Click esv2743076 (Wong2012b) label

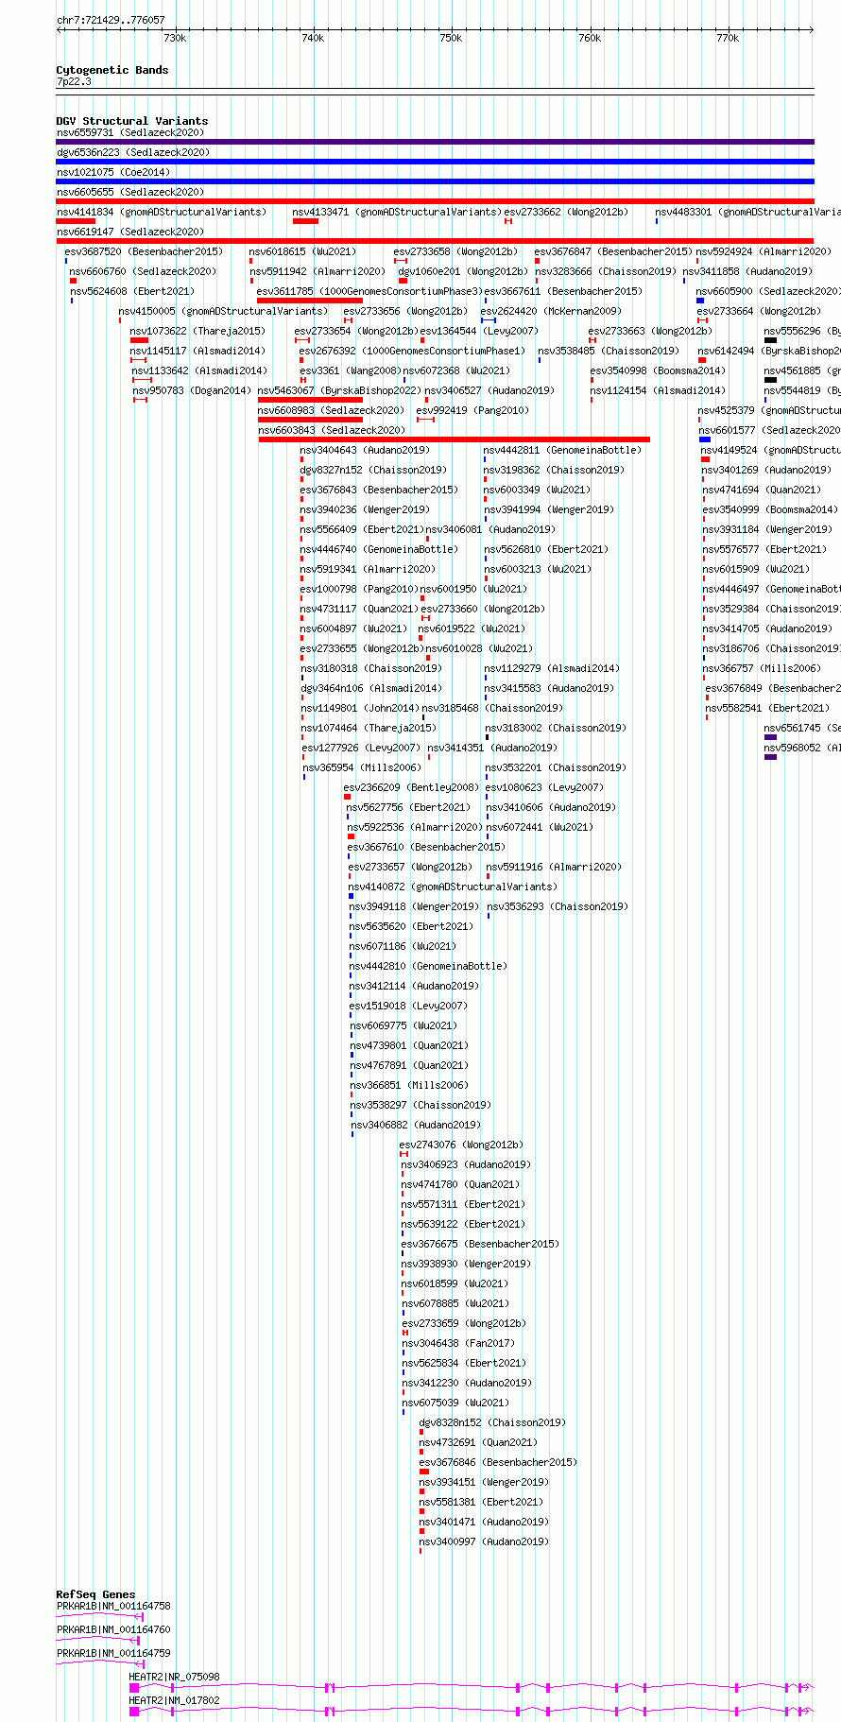pyautogui.click(x=461, y=1145)
